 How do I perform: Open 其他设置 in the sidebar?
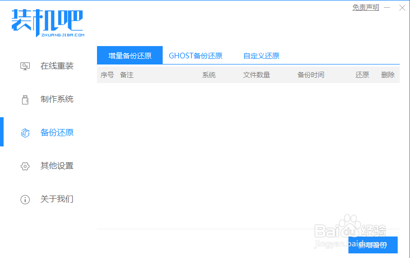57,166
